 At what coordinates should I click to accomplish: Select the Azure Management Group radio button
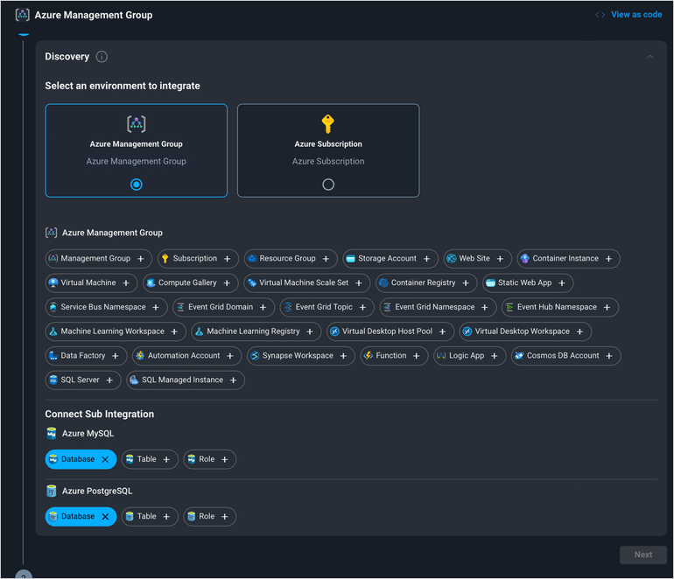pyautogui.click(x=136, y=185)
